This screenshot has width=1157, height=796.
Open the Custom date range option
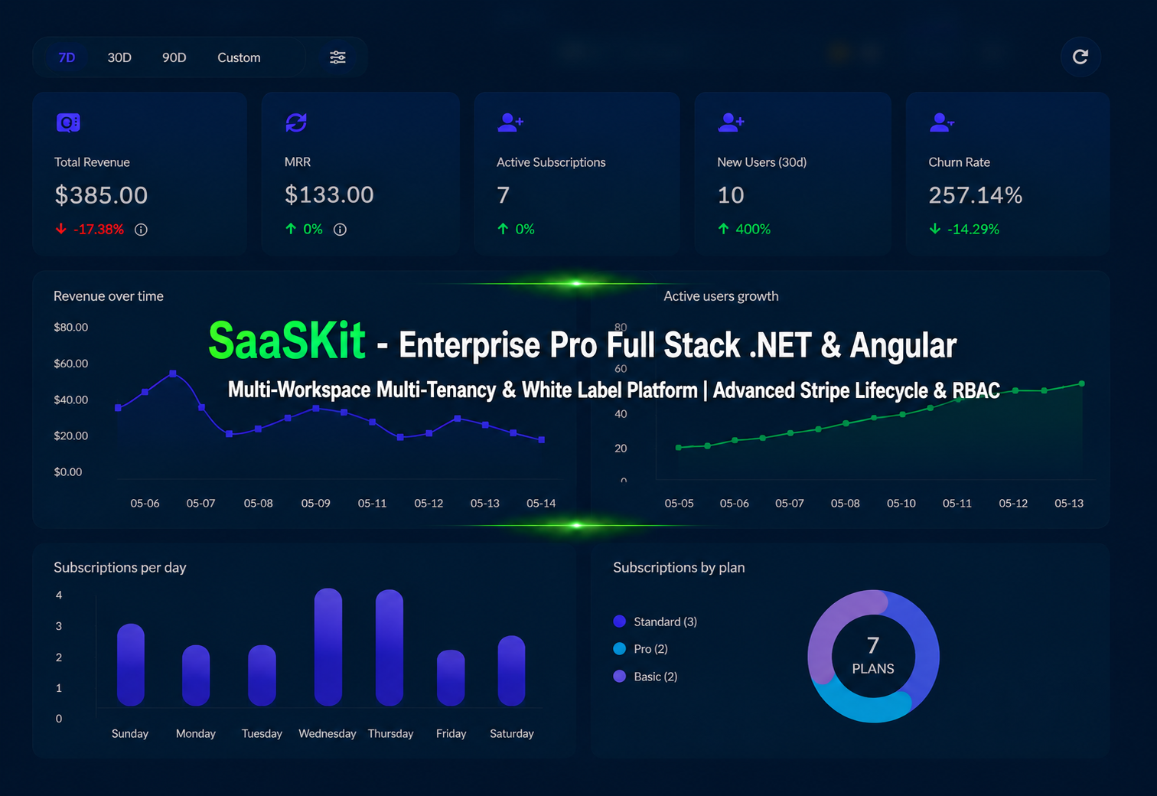point(239,57)
